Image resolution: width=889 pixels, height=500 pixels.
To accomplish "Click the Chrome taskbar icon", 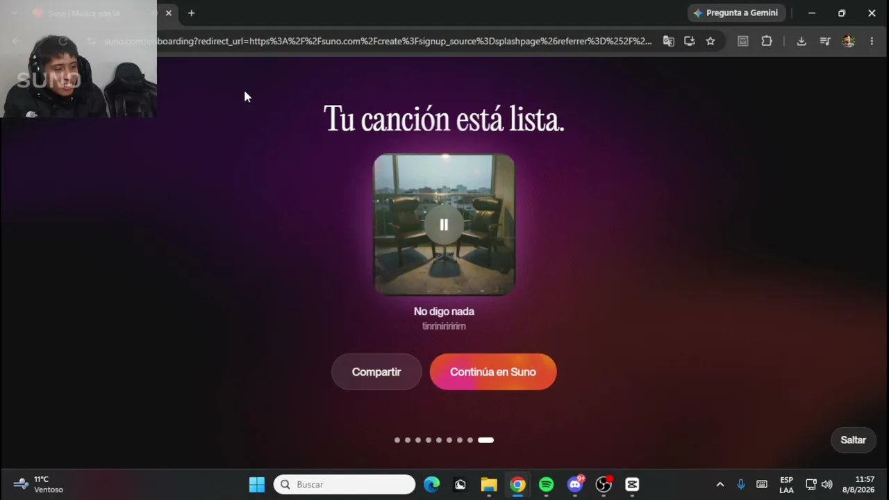I will (x=517, y=484).
